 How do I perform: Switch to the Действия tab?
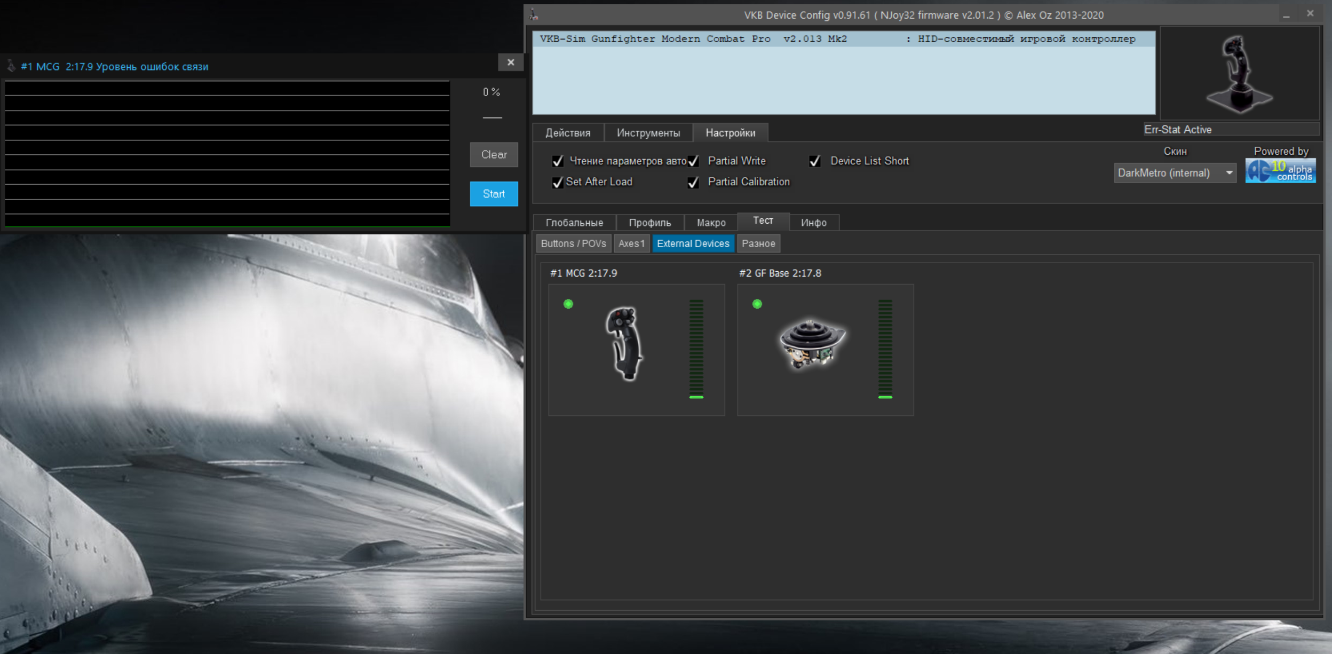(x=568, y=133)
